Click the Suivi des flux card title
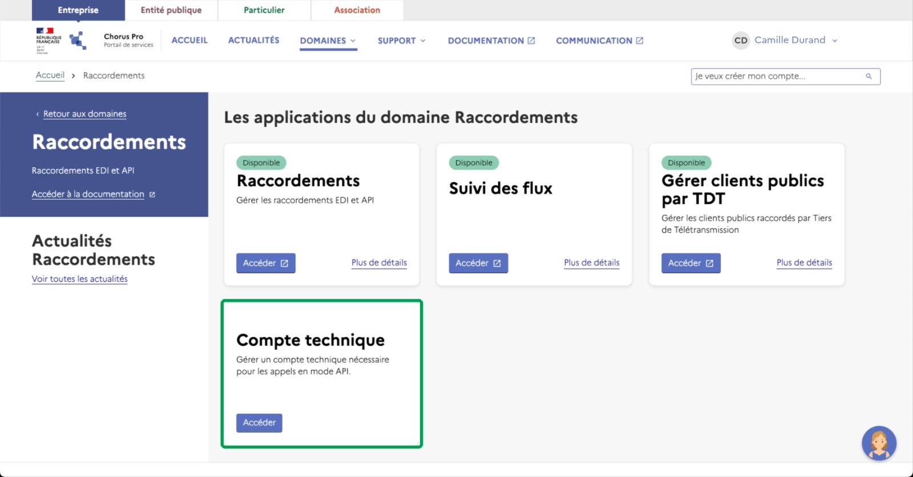913x477 pixels. tap(500, 188)
